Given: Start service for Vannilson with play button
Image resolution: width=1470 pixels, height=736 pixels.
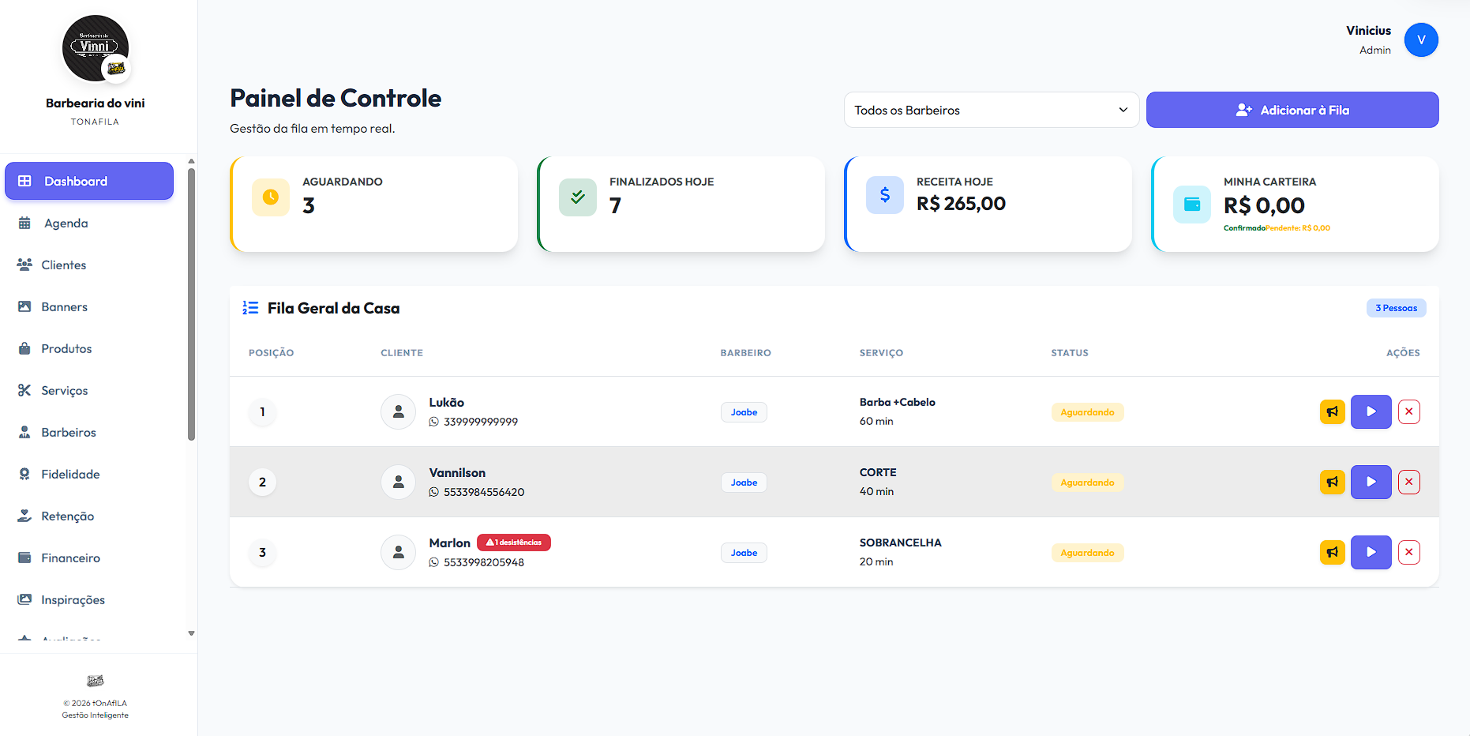Looking at the screenshot, I should [x=1371, y=483].
